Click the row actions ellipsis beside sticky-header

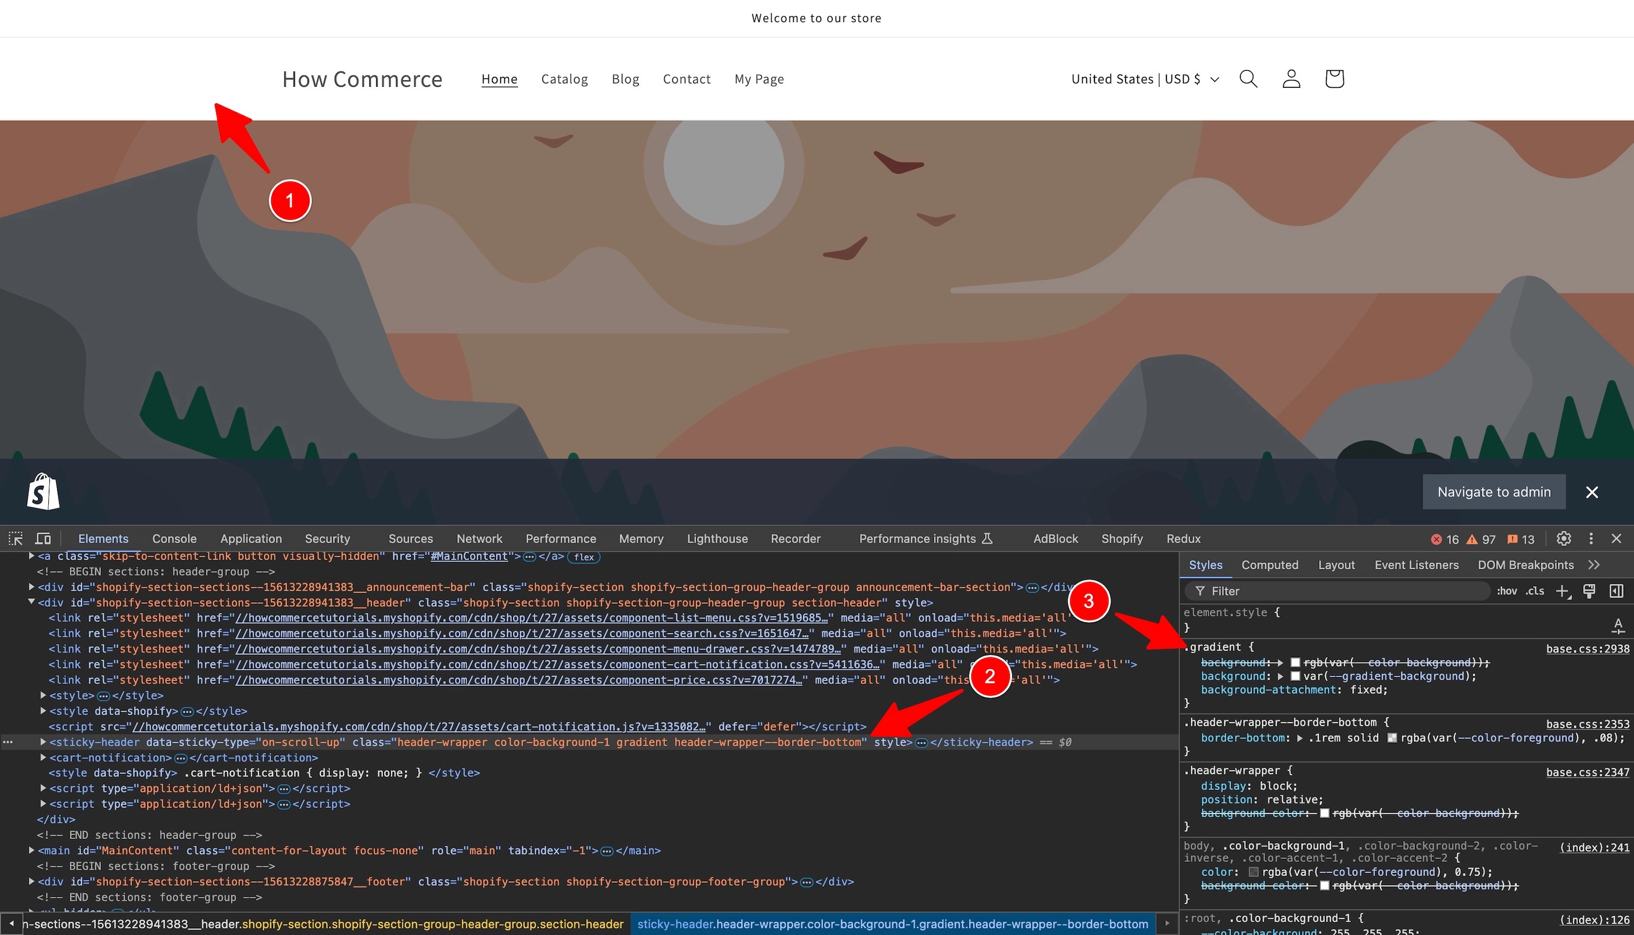click(8, 742)
